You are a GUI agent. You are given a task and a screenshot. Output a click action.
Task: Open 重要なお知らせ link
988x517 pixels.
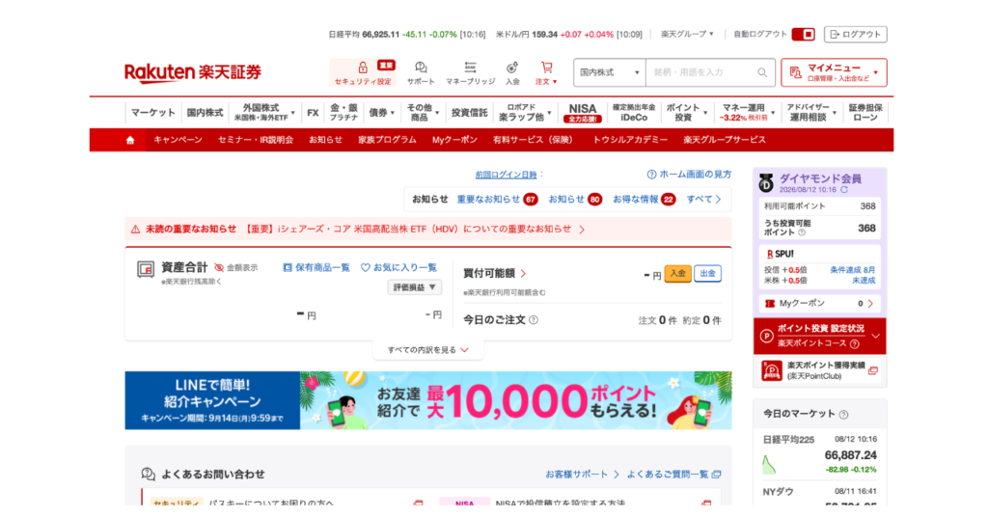[488, 200]
